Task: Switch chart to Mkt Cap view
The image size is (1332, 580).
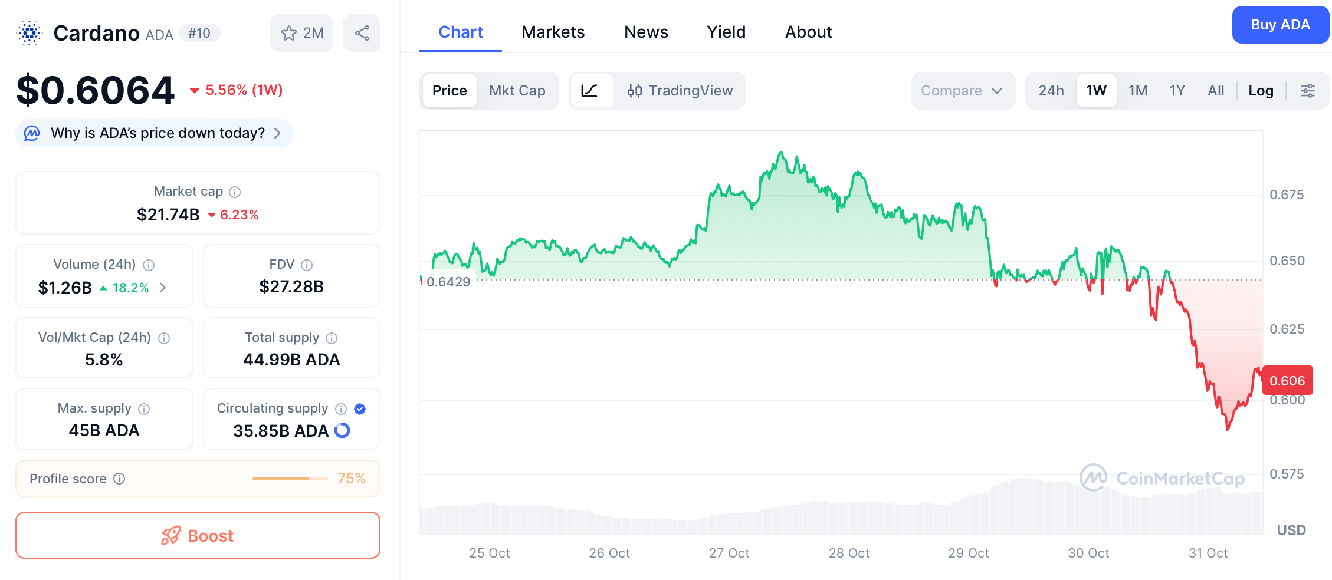Action: click(x=517, y=91)
